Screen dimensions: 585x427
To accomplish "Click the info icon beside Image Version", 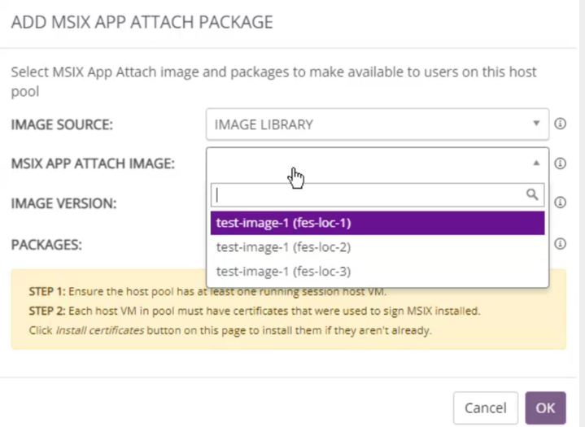I will point(560,203).
